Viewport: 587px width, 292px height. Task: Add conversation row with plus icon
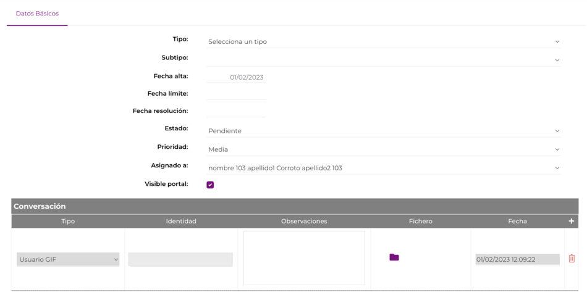pyautogui.click(x=572, y=222)
